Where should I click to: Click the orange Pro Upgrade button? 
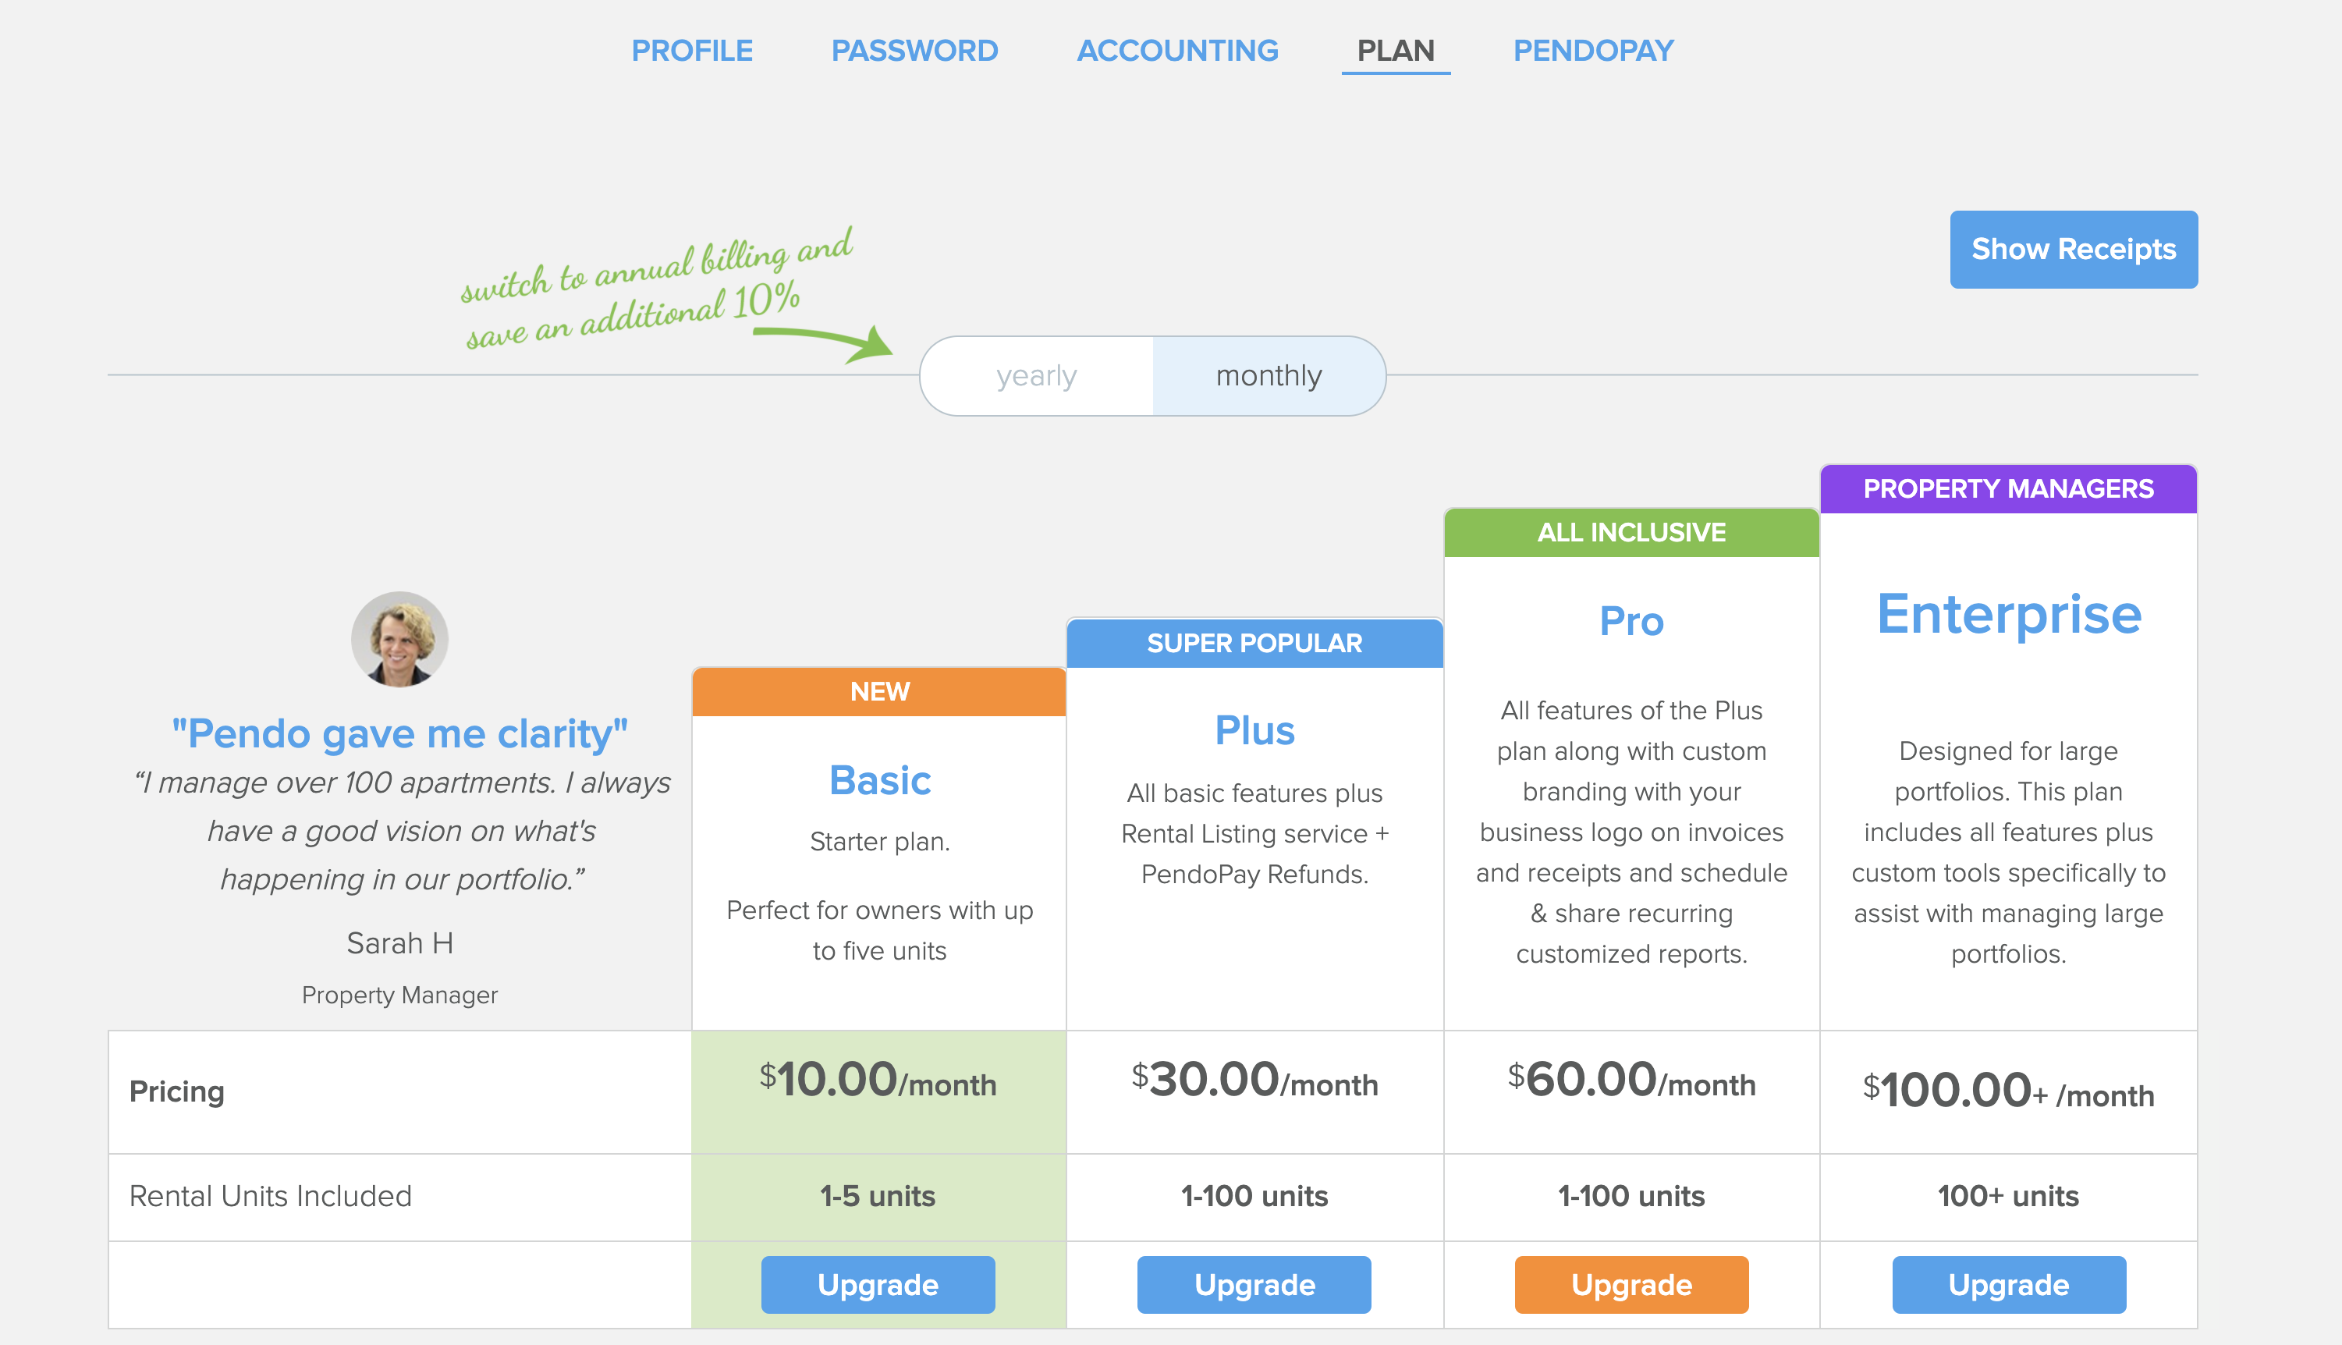click(1631, 1284)
